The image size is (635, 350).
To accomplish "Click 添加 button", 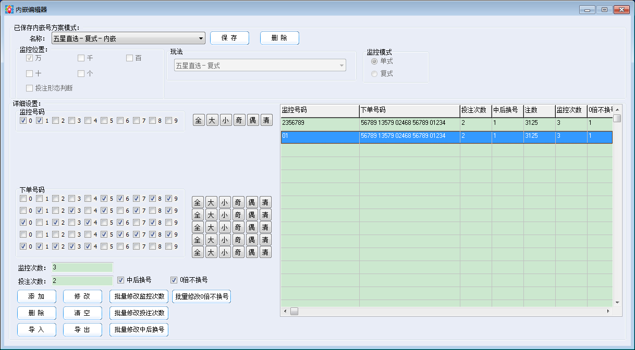I will (36, 296).
